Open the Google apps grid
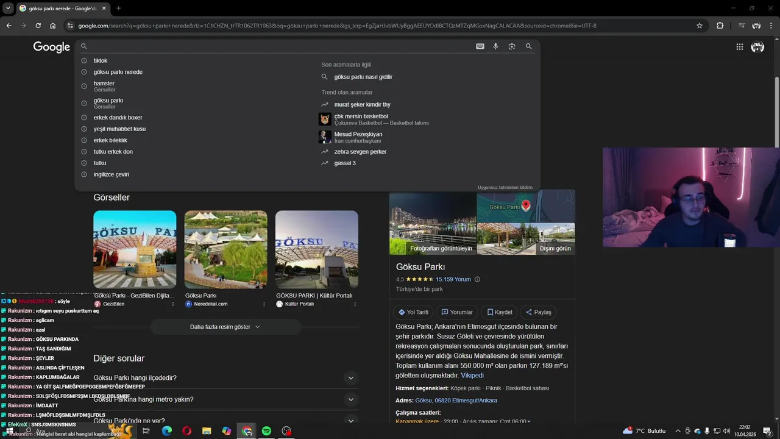 pyautogui.click(x=739, y=47)
